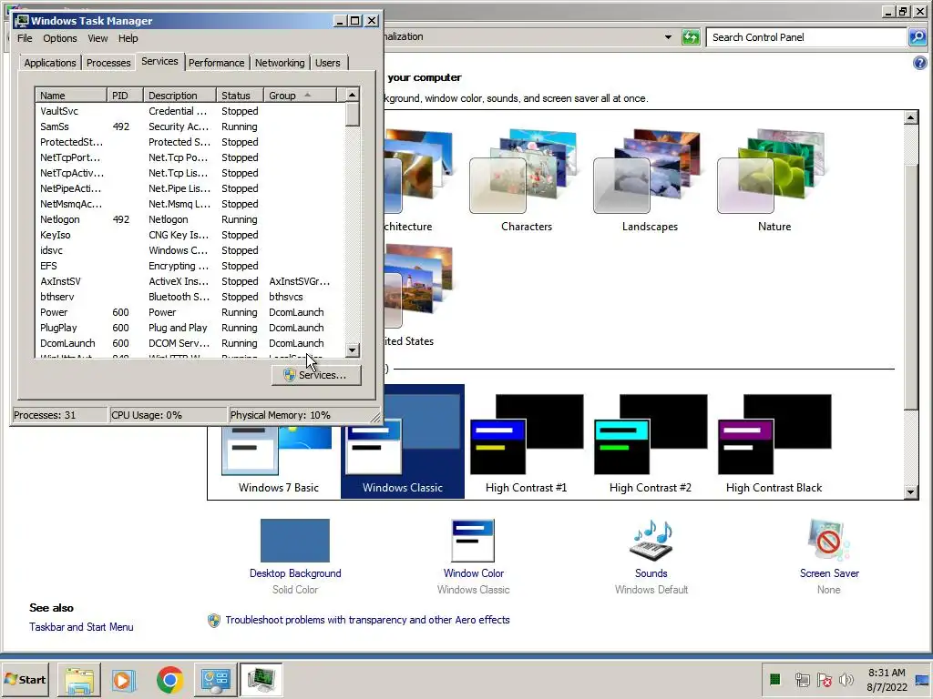Open Taskbar and Start Menu link
This screenshot has height=699, width=933.
[81, 627]
